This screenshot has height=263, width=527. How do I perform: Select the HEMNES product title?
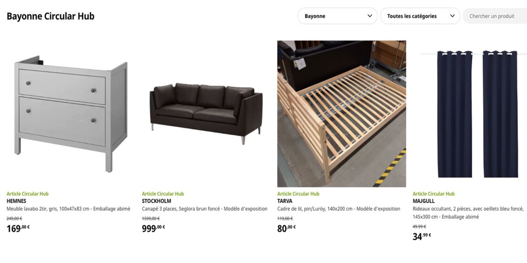coord(16,201)
